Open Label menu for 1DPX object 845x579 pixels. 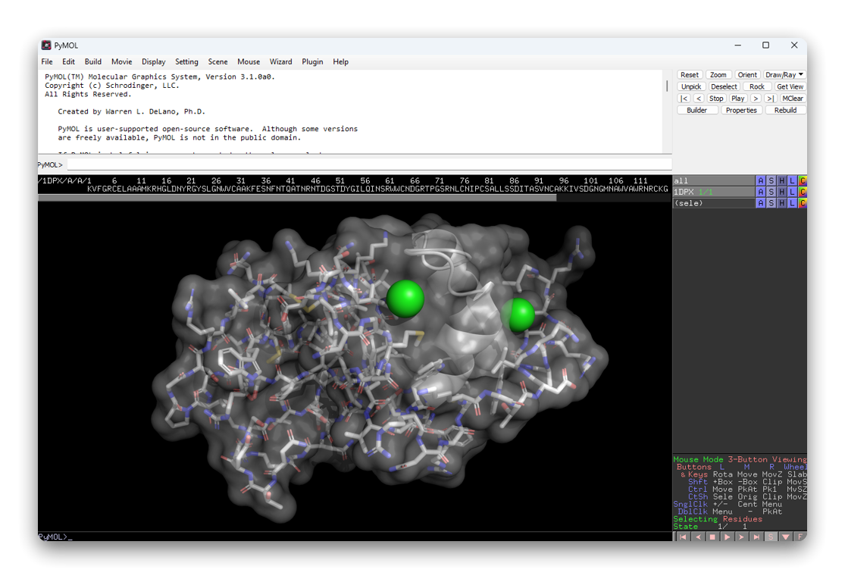click(x=792, y=192)
